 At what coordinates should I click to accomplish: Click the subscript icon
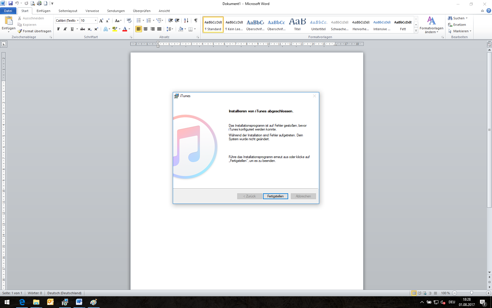coord(89,29)
